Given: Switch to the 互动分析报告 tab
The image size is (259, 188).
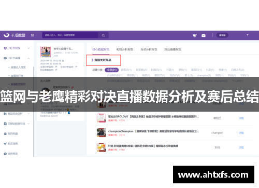Looking at the screenshot, I should pos(149,49).
